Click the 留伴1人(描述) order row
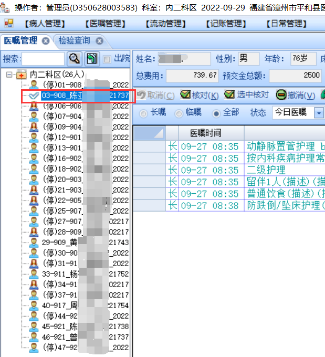 coord(229,182)
